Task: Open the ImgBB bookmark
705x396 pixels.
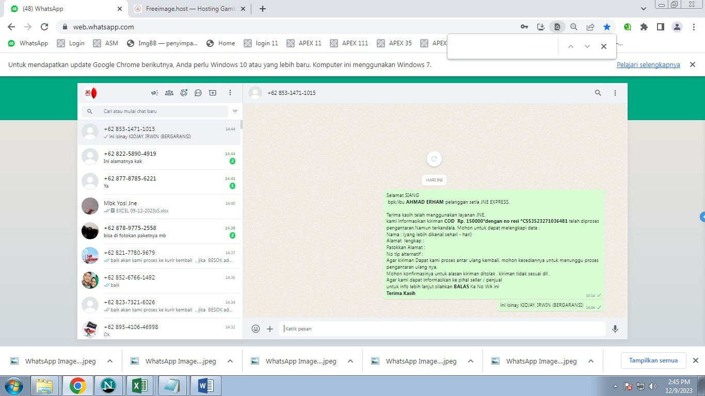Action: pos(162,43)
